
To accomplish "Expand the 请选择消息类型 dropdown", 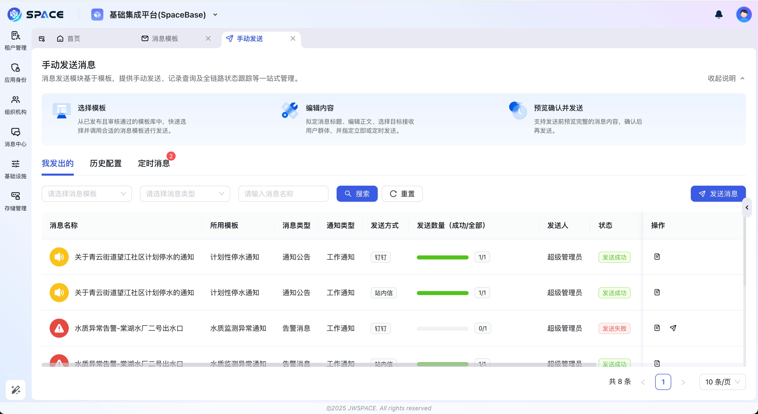I will point(185,193).
